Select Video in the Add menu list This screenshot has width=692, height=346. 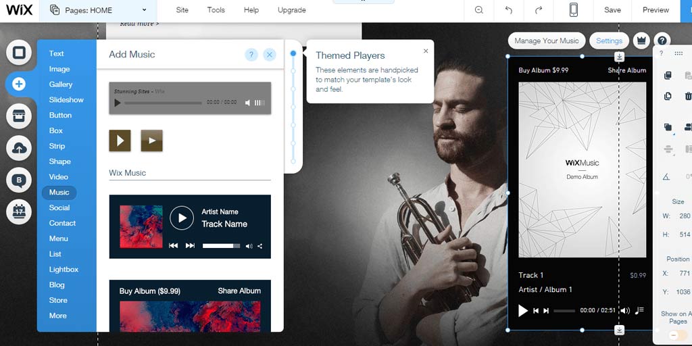[59, 177]
